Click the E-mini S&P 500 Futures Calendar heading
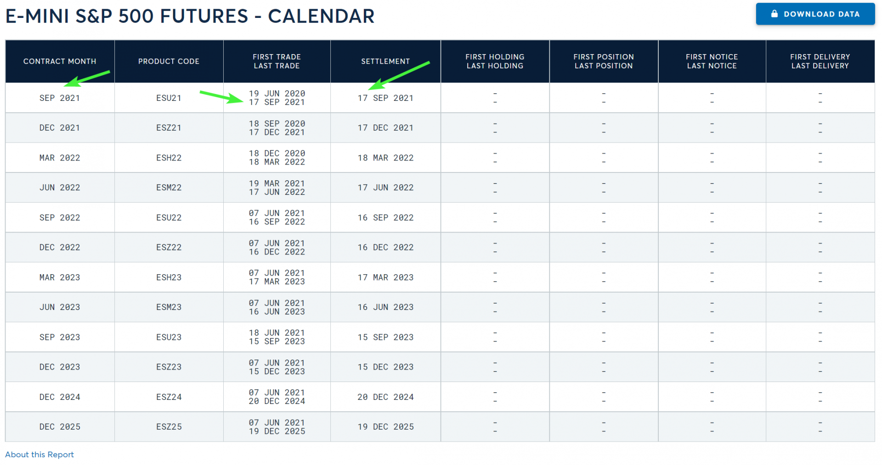 click(190, 17)
